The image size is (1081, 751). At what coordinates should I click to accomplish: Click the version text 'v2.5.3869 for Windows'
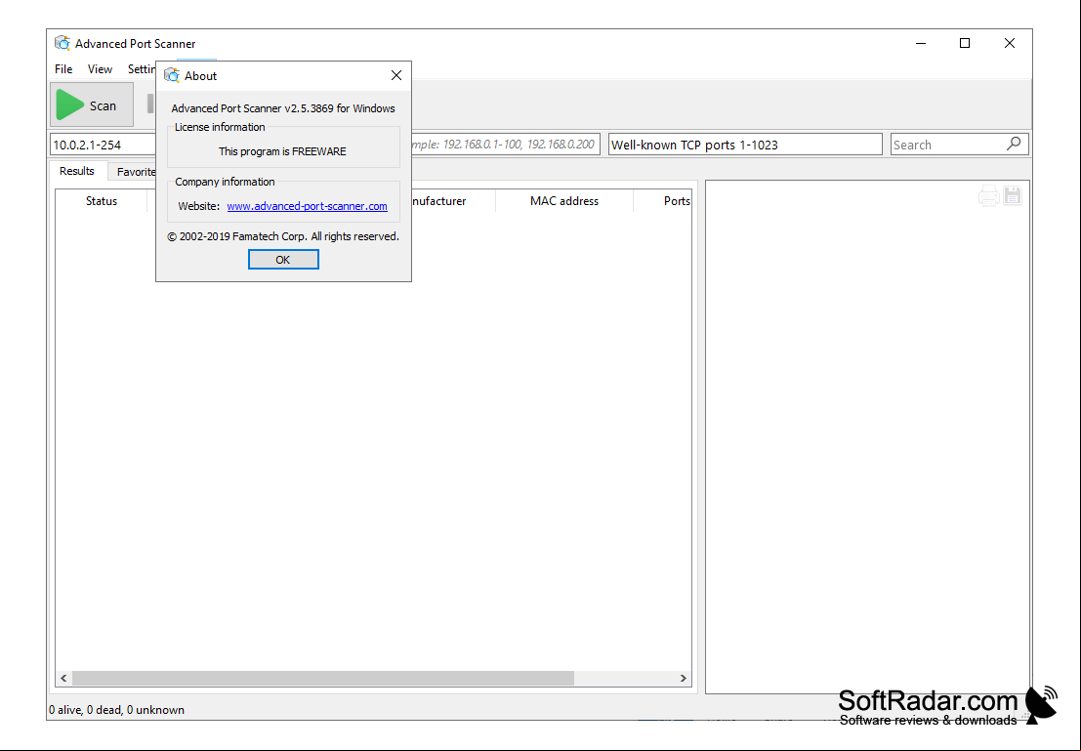click(339, 108)
